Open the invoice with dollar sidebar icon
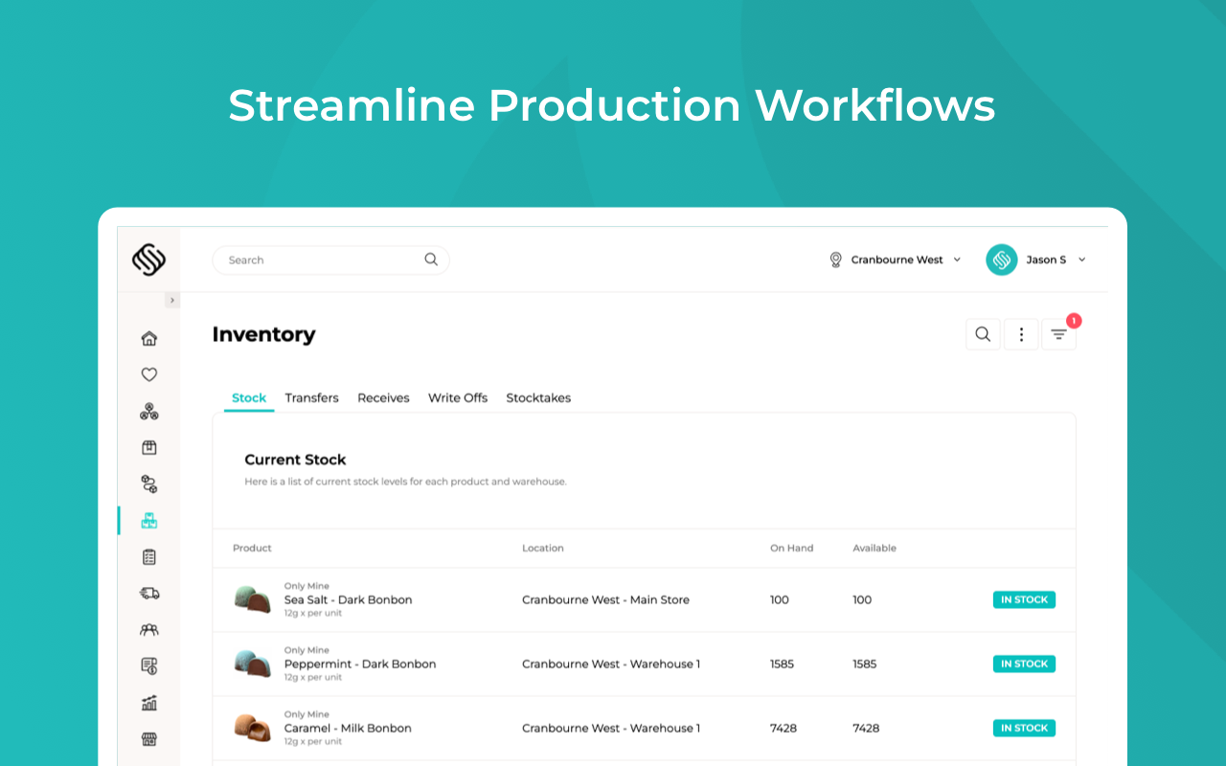Viewport: 1226px width, 766px height. 148,666
